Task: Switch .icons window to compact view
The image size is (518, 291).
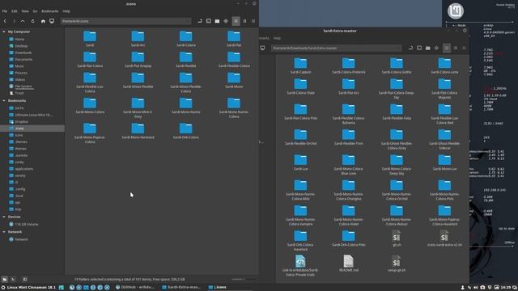Action: point(253,21)
